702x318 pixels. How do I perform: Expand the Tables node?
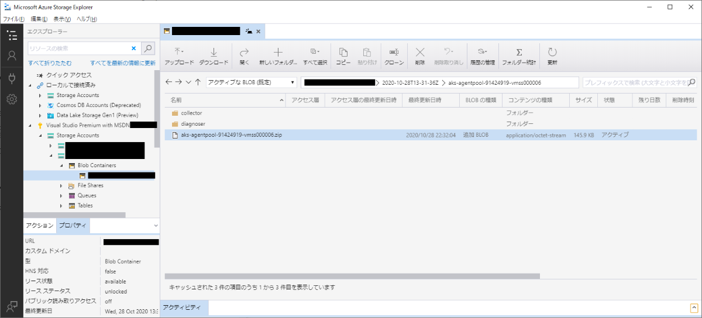61,205
